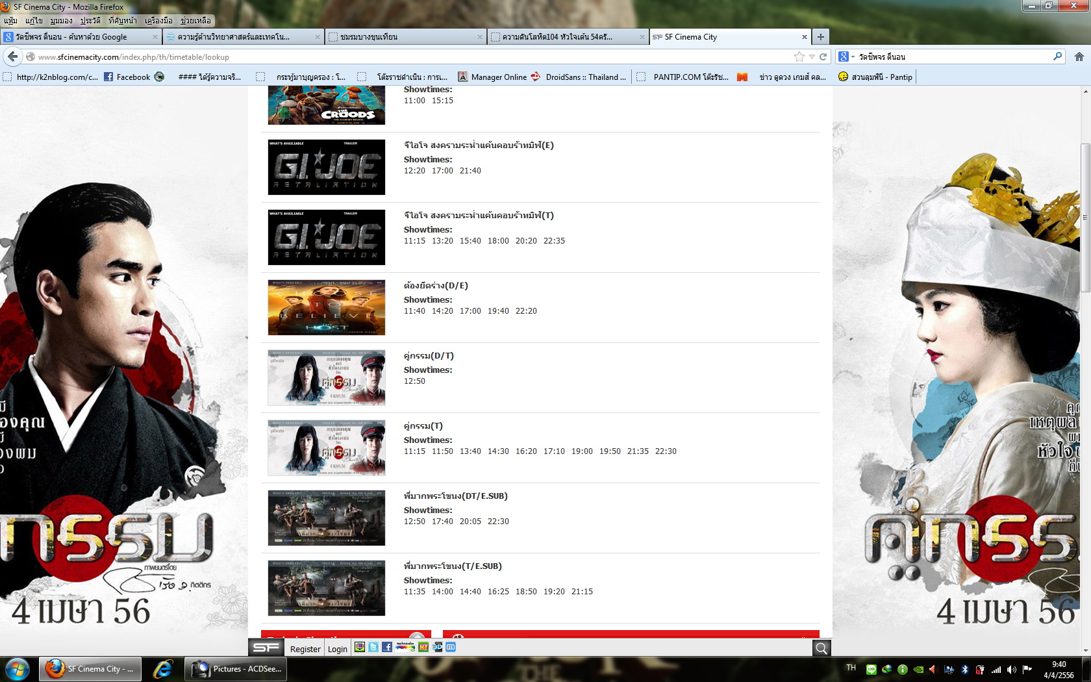Screen dimensions: 1091x682
Task: Click the 3D icon in the SF toolbar
Action: 438,647
